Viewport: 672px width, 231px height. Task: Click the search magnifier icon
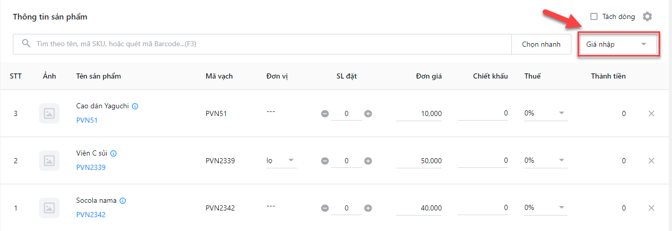(26, 44)
